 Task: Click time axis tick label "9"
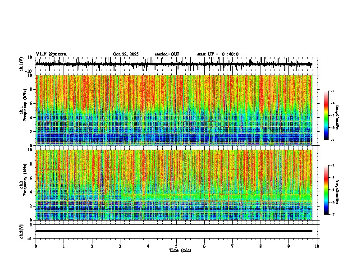click(x=288, y=246)
